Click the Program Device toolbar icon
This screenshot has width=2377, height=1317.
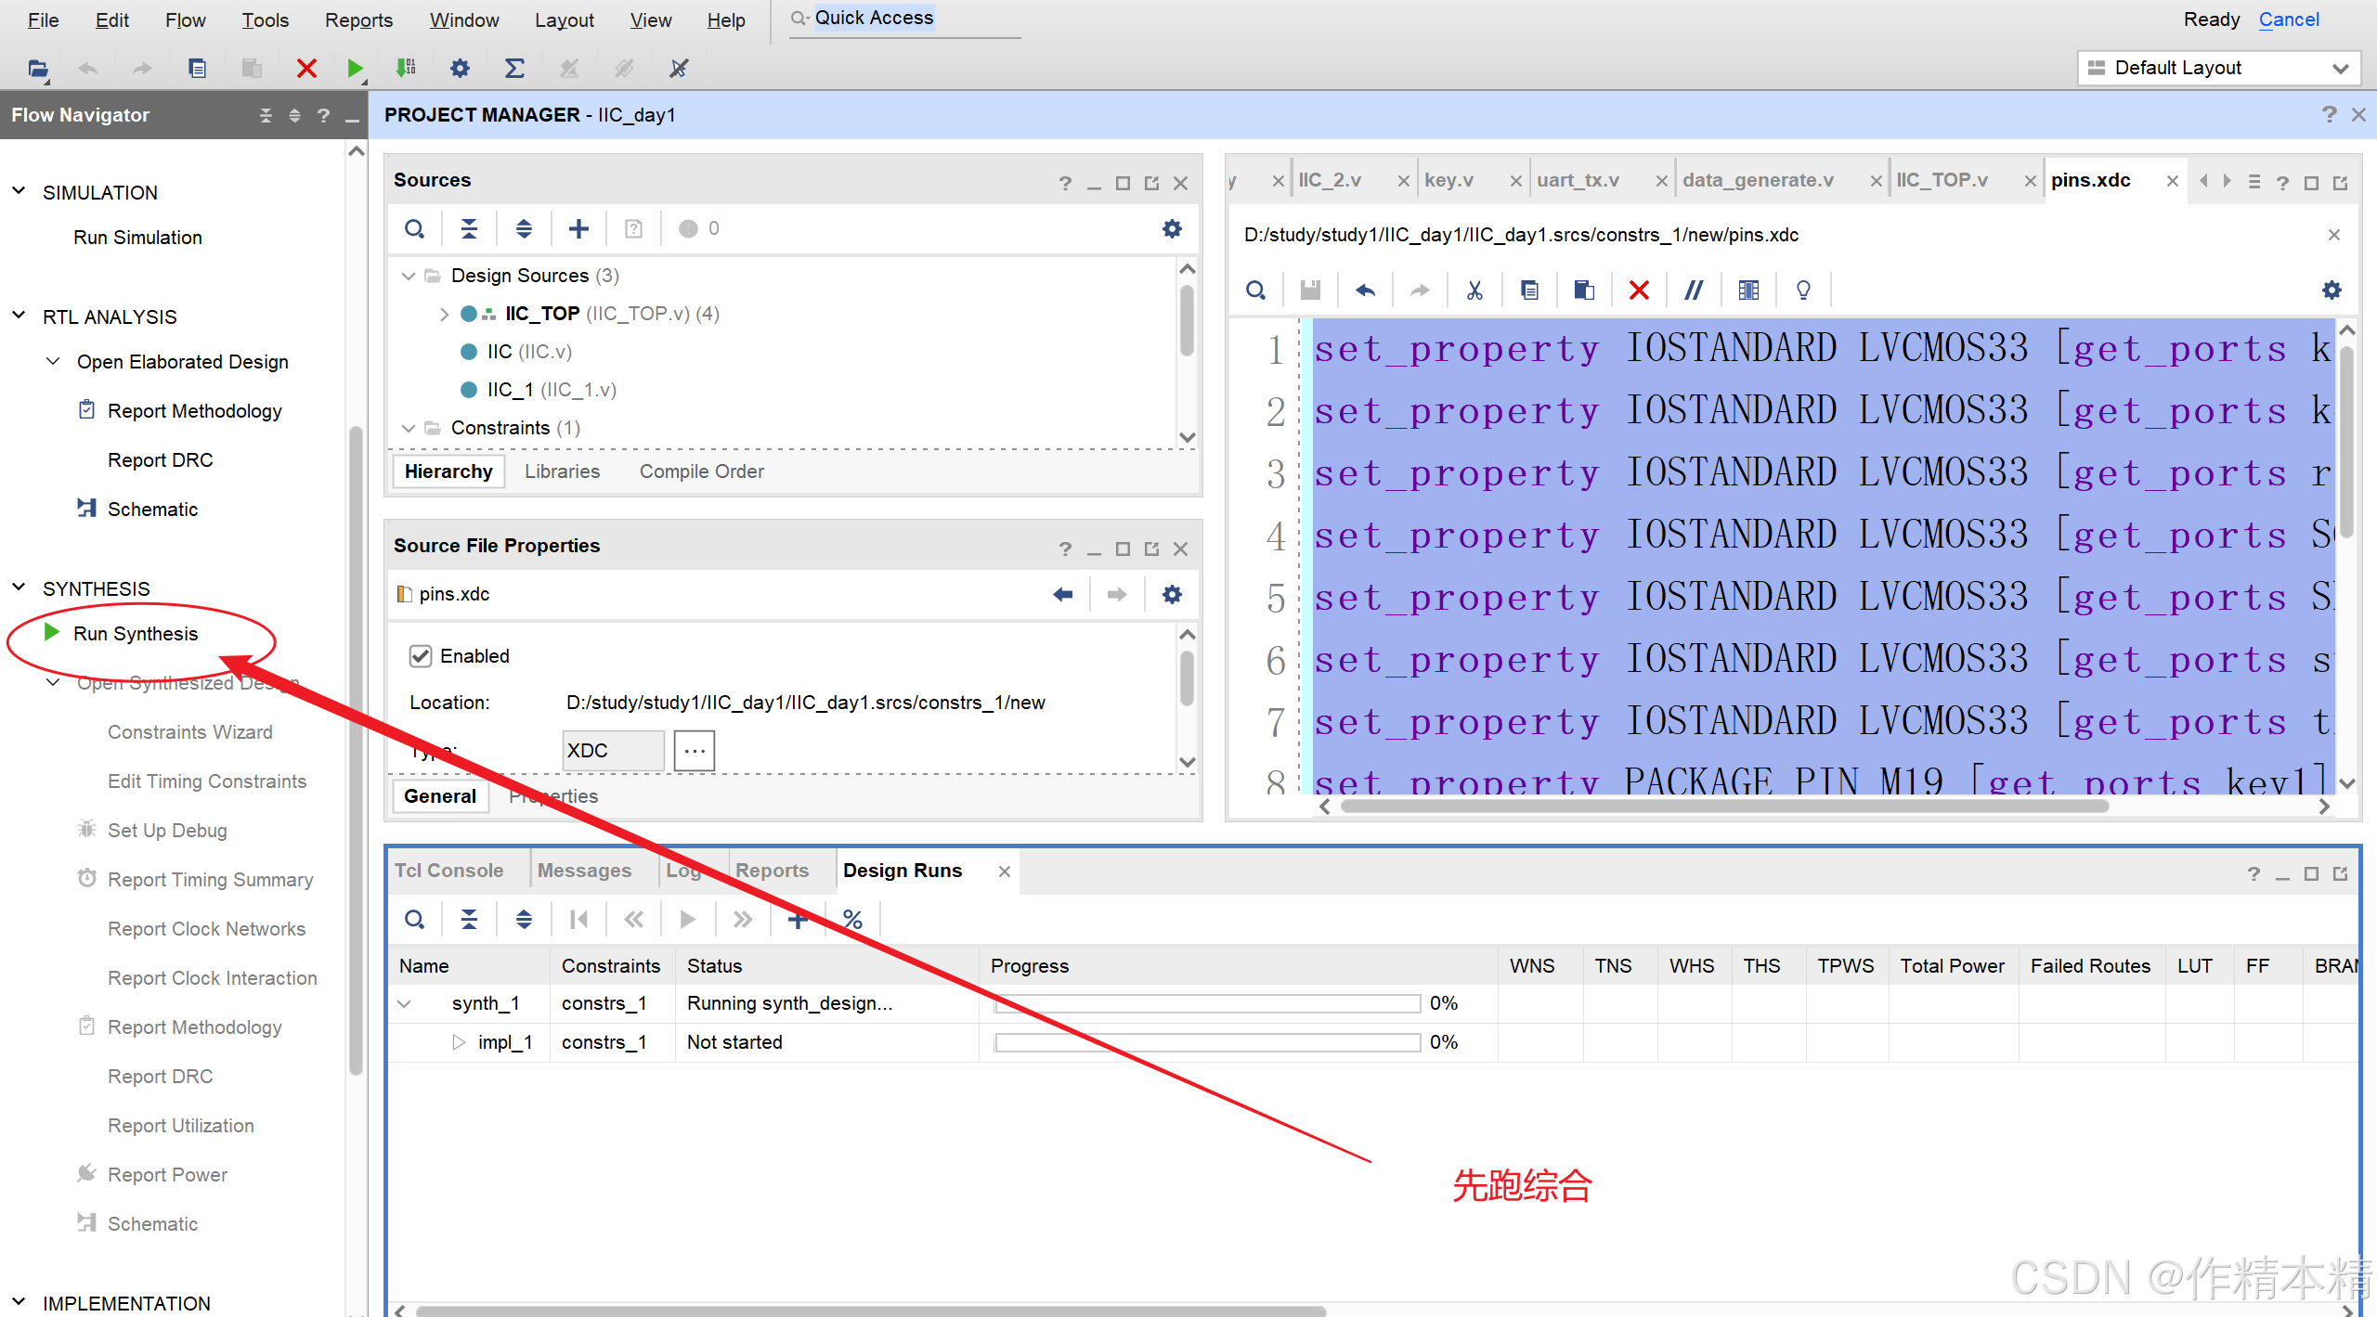coord(406,68)
